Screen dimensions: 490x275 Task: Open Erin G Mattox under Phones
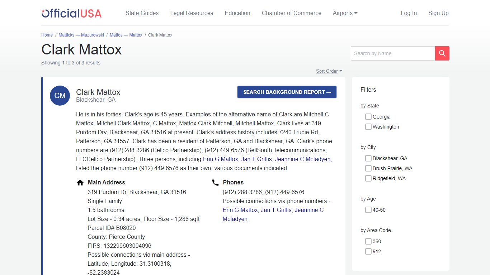point(240,210)
